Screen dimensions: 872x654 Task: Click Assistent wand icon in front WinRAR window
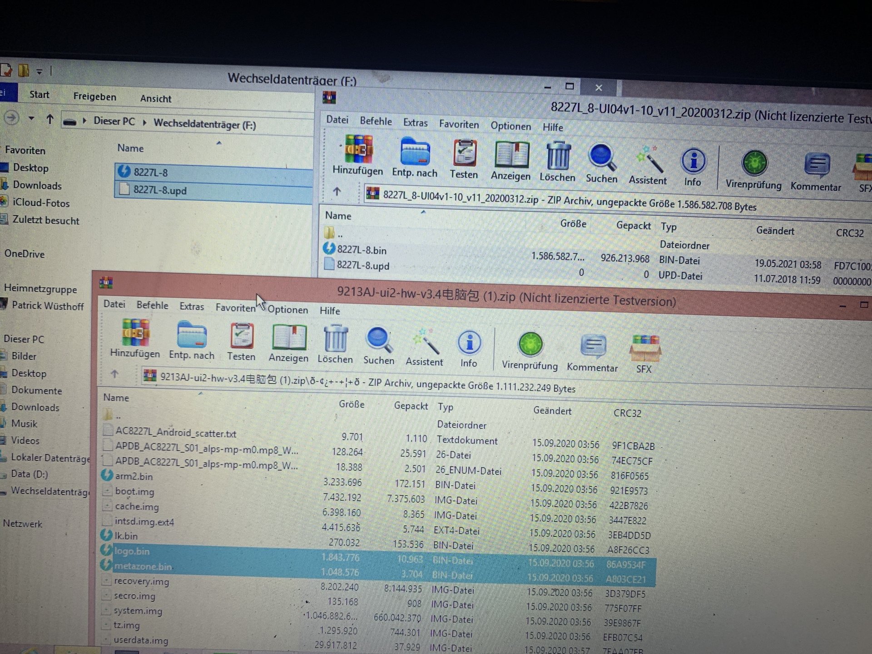[x=425, y=342]
